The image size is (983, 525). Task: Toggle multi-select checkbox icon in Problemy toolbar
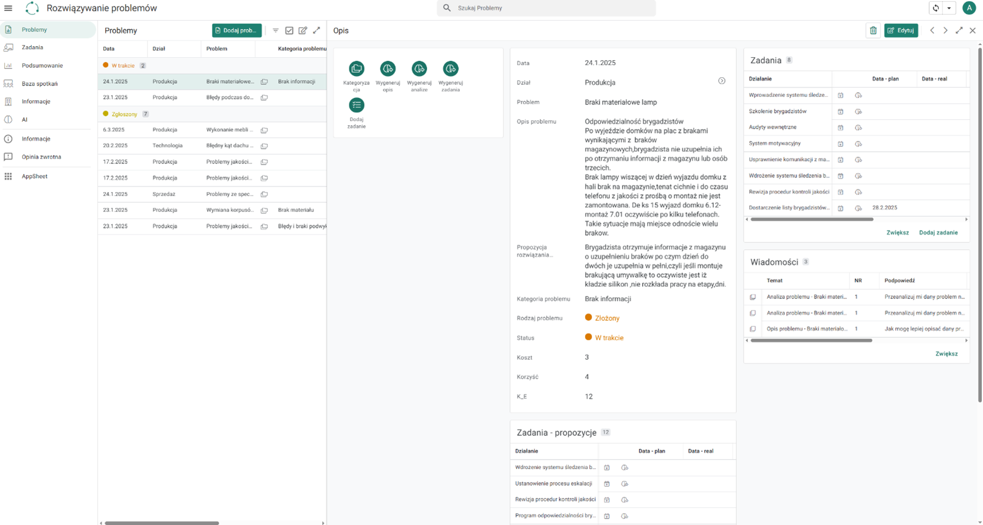(289, 30)
